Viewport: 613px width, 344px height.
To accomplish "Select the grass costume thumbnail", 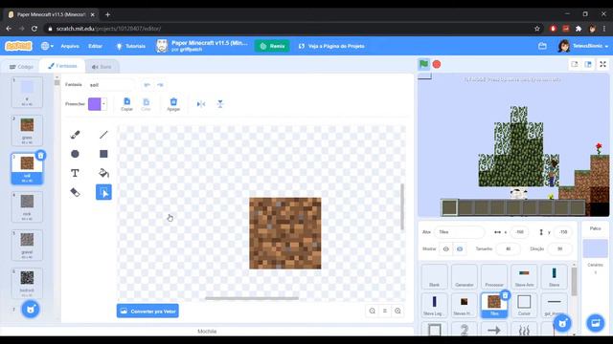I will click(x=27, y=130).
